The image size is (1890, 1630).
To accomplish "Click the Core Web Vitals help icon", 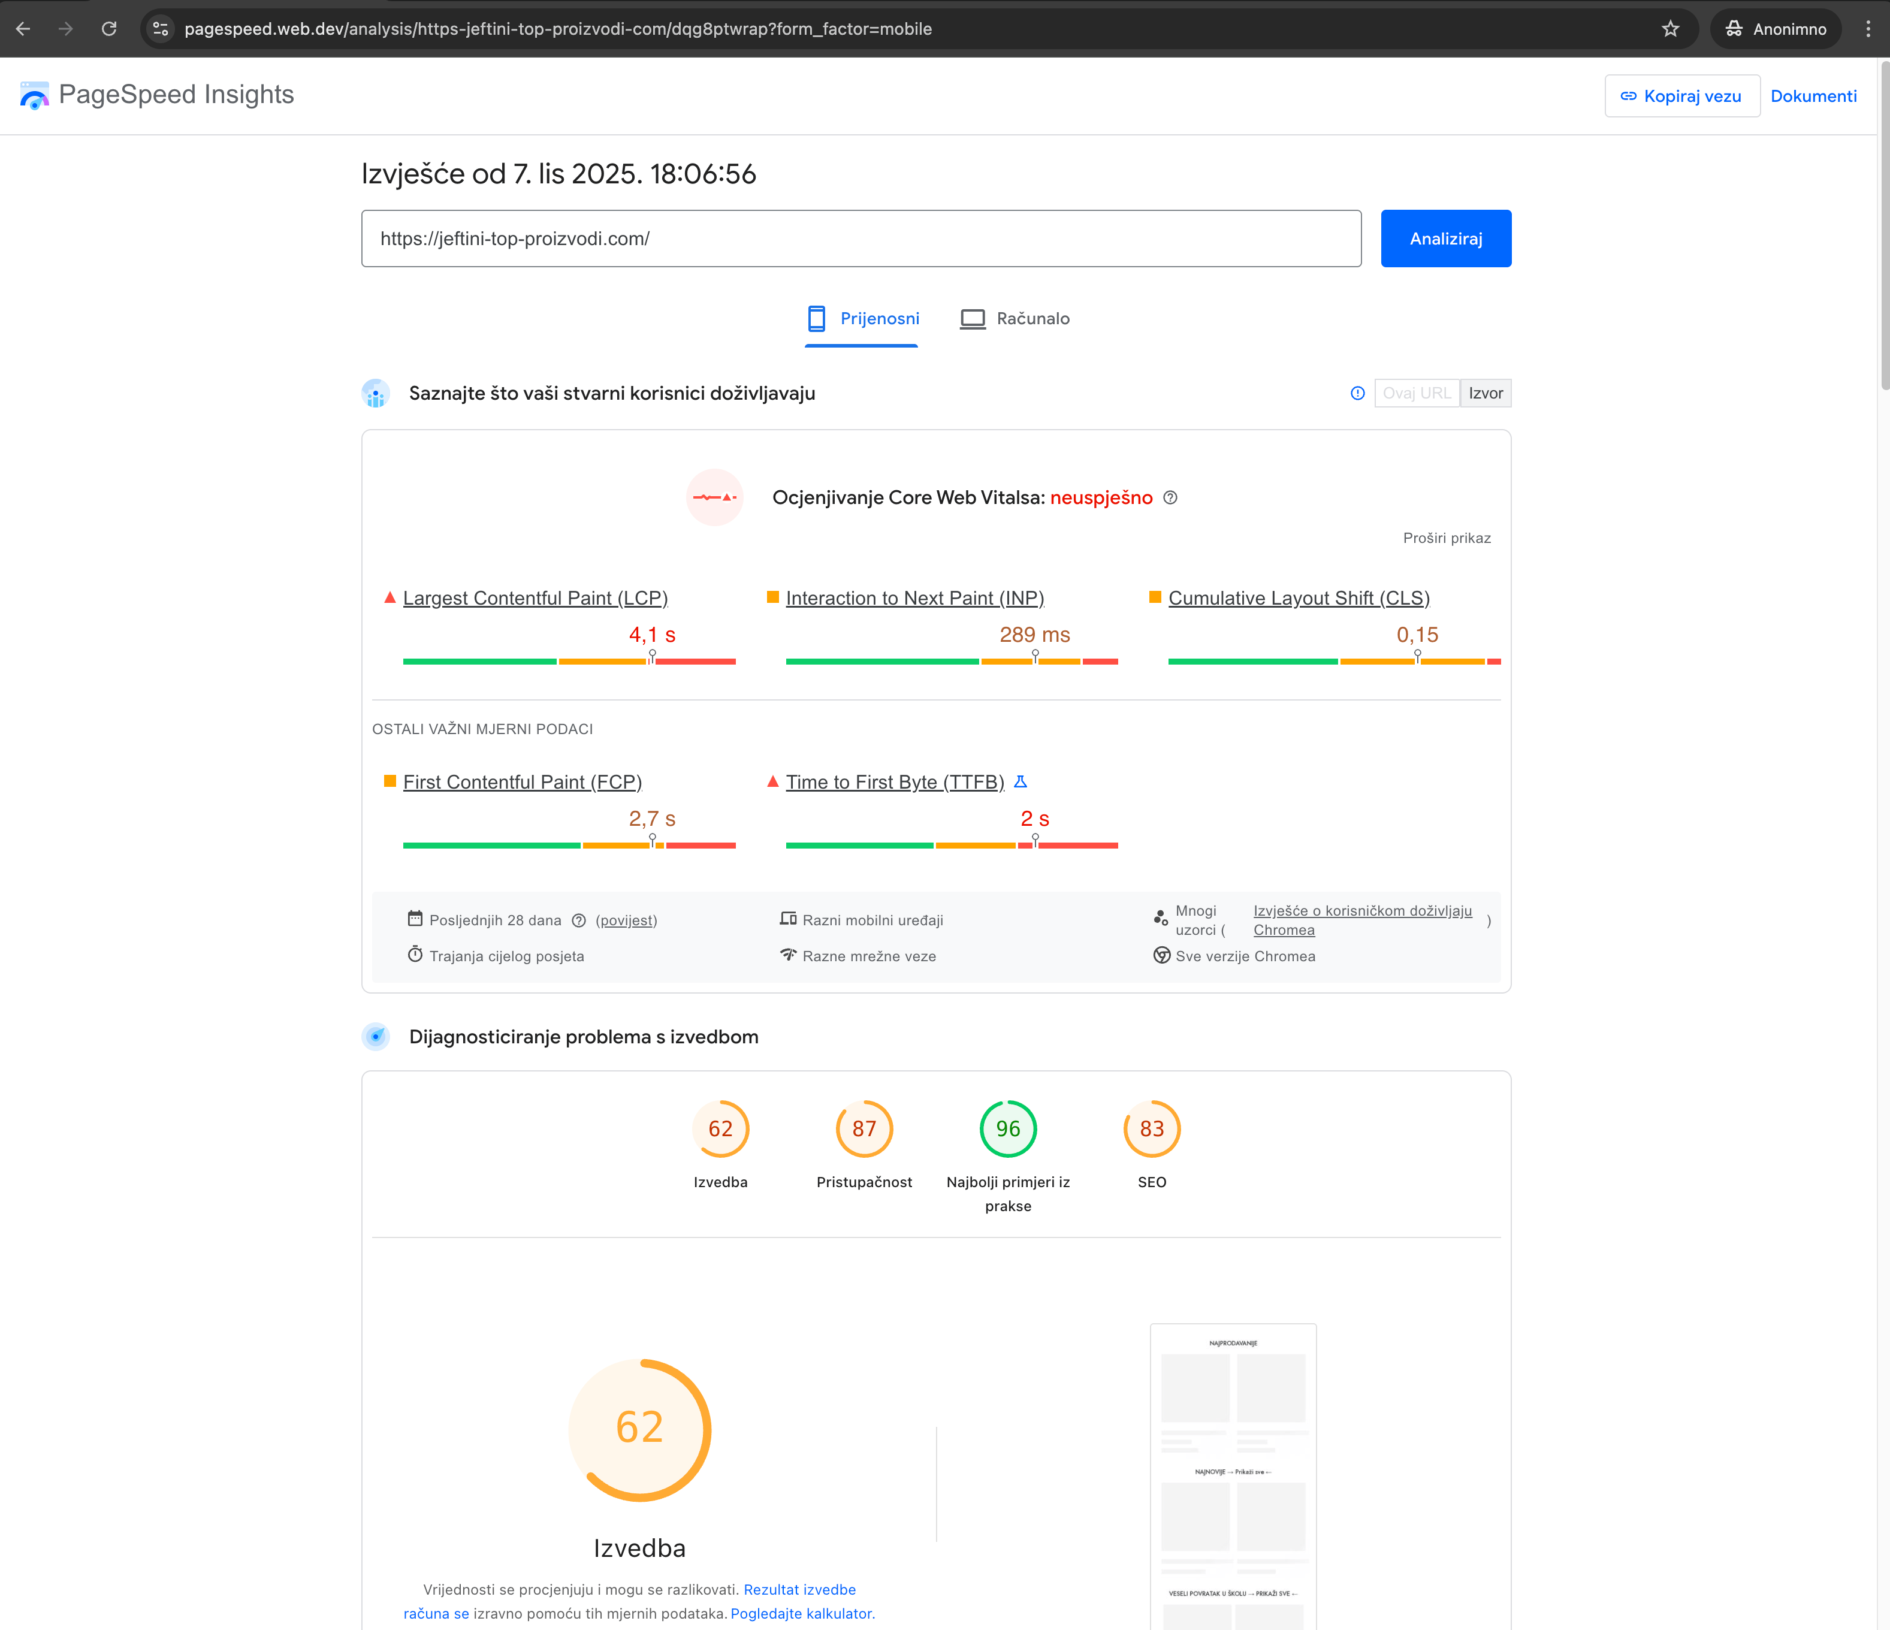I will [1170, 497].
